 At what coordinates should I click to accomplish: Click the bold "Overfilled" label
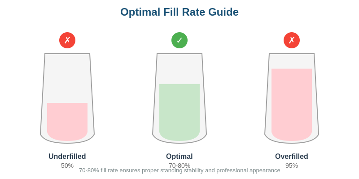point(292,156)
